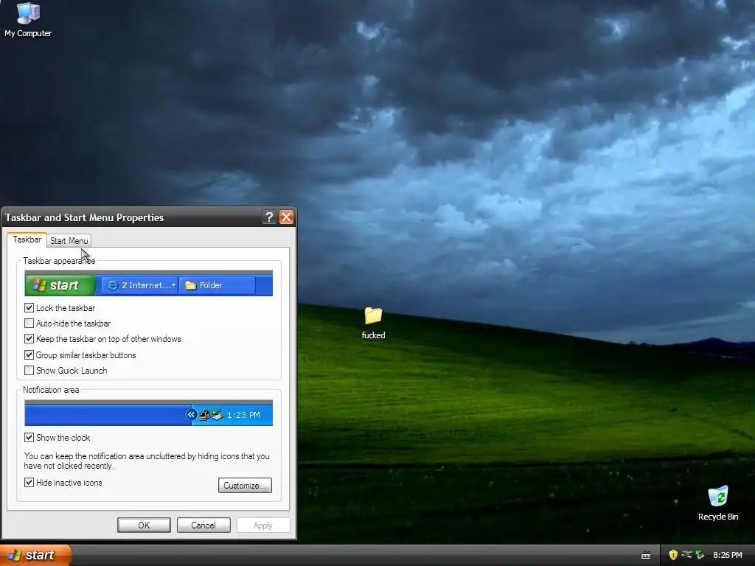Click the USB device tray icon

pyautogui.click(x=686, y=555)
